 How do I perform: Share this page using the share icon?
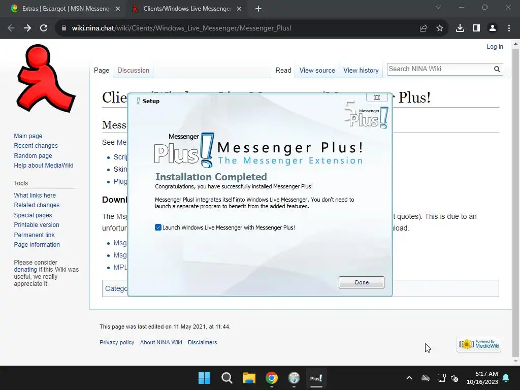click(424, 28)
